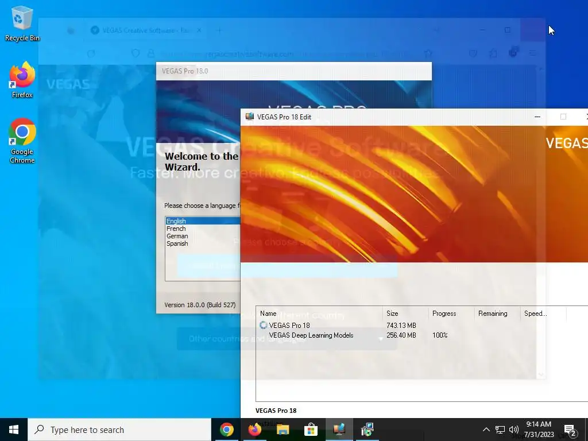Select the Firefox desktop shortcut

(x=22, y=80)
